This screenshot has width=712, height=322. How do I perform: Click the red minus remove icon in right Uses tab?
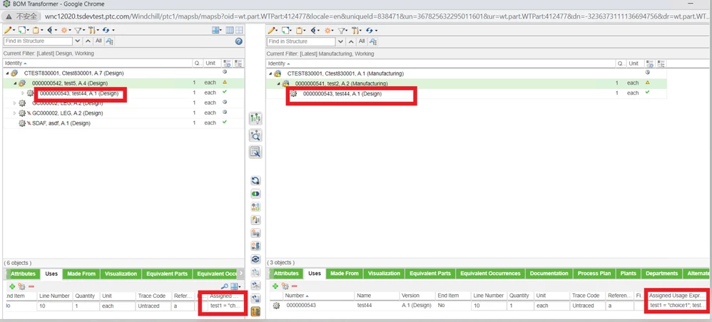click(294, 286)
